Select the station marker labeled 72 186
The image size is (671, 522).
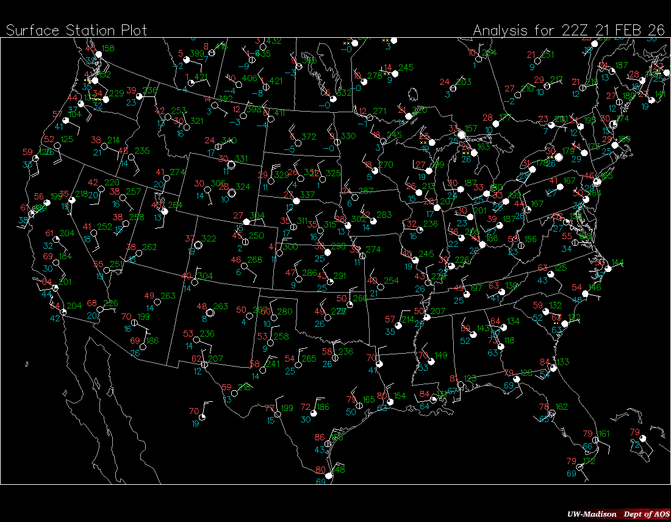click(x=314, y=413)
